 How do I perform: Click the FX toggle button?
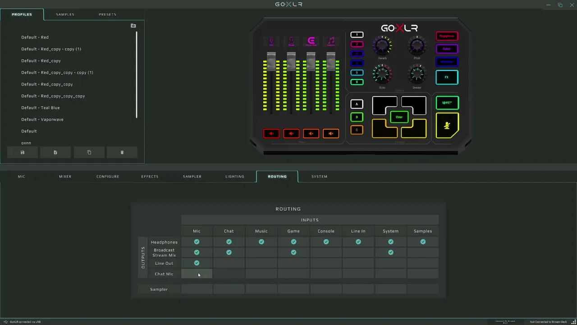click(x=447, y=77)
